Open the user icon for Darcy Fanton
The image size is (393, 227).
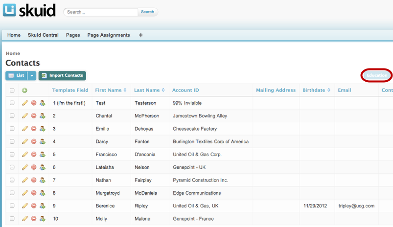pyautogui.click(x=43, y=141)
